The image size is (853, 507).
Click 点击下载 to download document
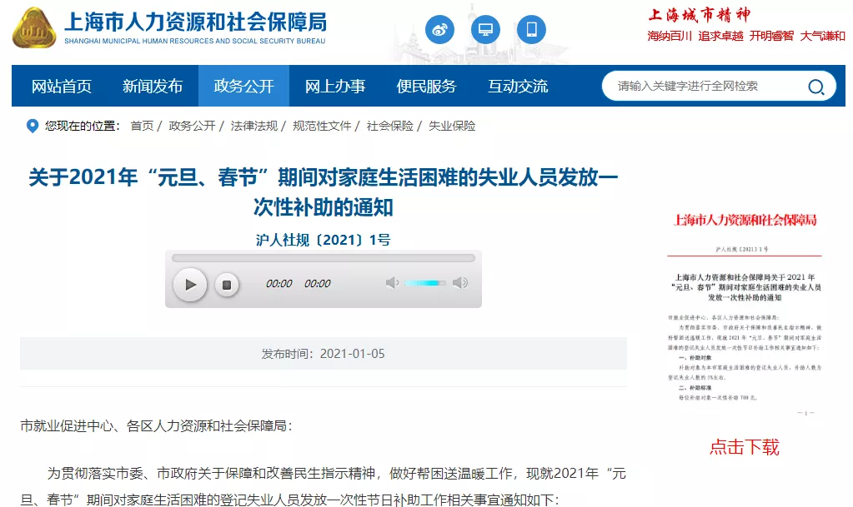745,447
